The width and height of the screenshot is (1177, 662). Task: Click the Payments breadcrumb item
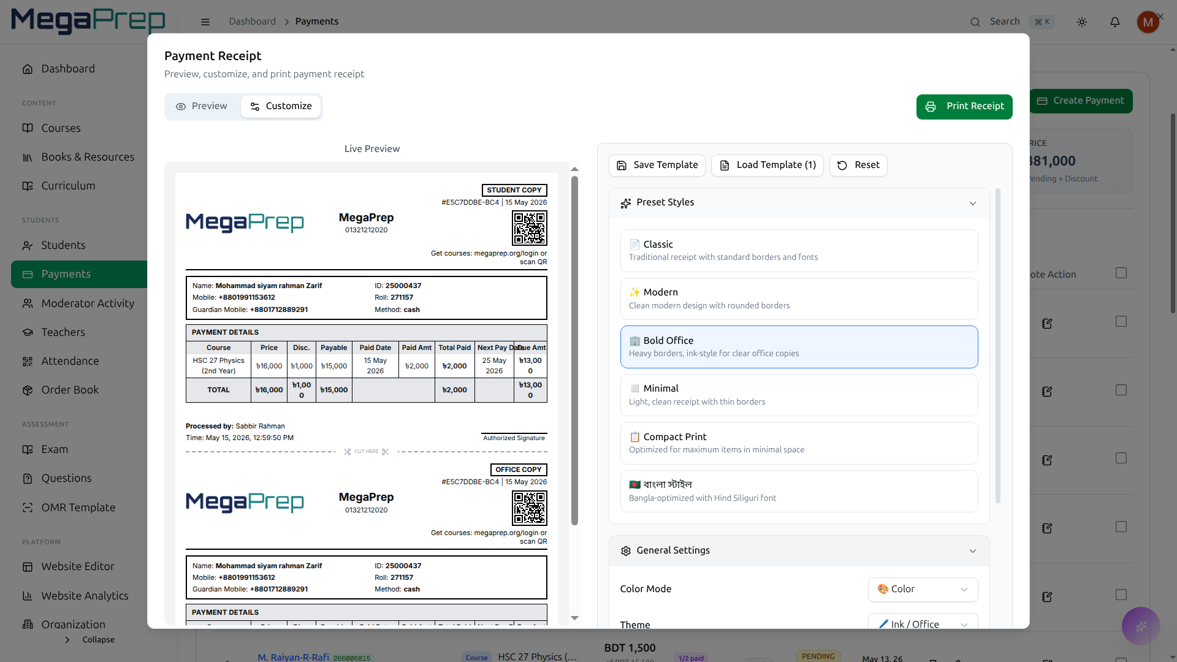pos(317,21)
